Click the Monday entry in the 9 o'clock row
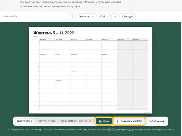This screenshot has height=136, width=182. pos(43,54)
